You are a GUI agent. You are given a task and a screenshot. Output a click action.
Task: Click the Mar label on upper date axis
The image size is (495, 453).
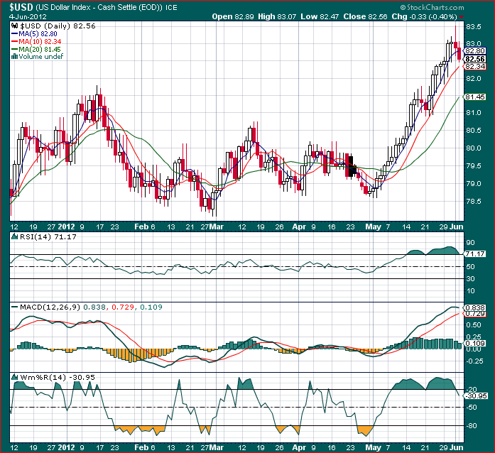tap(216, 226)
